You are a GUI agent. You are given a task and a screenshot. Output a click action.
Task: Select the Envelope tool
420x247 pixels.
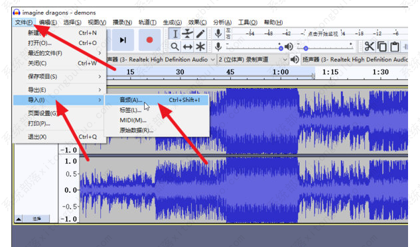(x=188, y=34)
